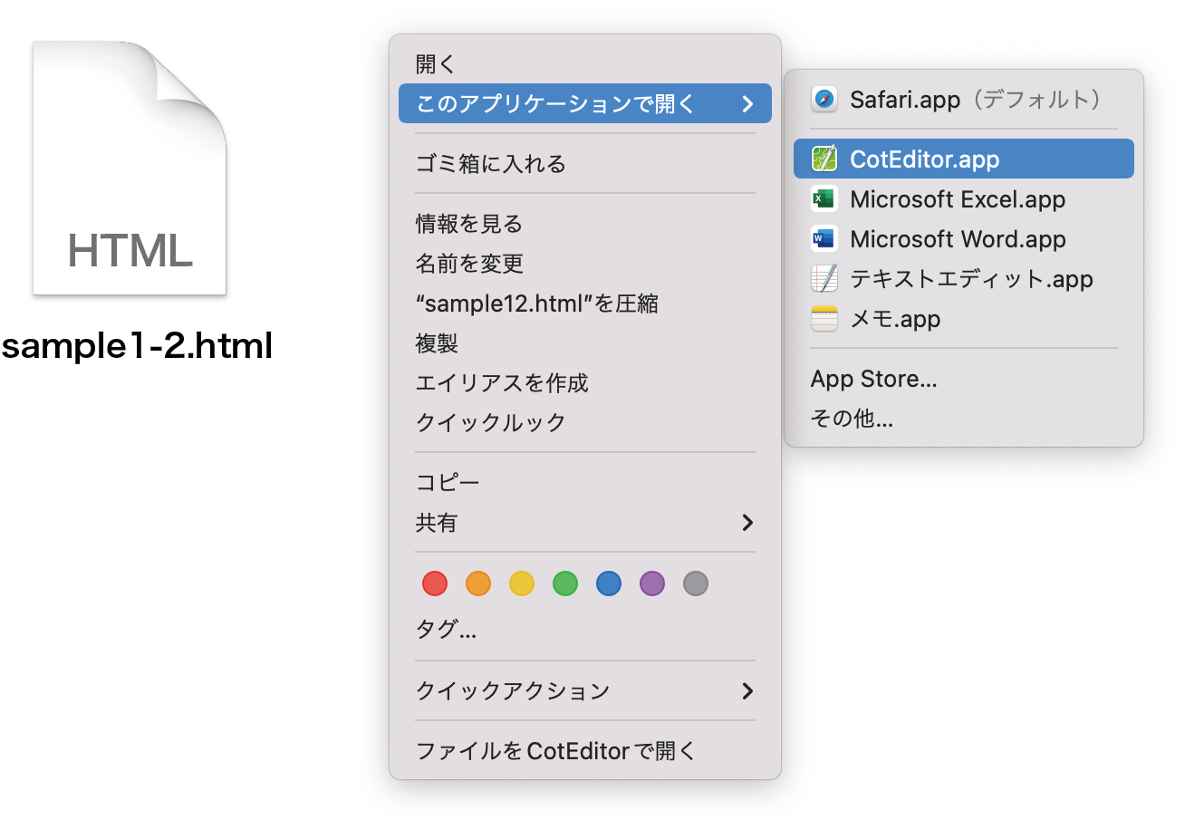Click the sample1-2.html file name label
Screen dimensions: 1185x829
coord(137,346)
